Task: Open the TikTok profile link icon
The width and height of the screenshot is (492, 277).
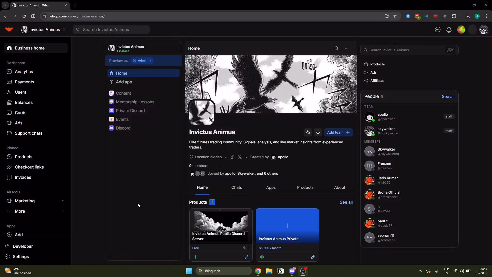Action: coord(232,157)
